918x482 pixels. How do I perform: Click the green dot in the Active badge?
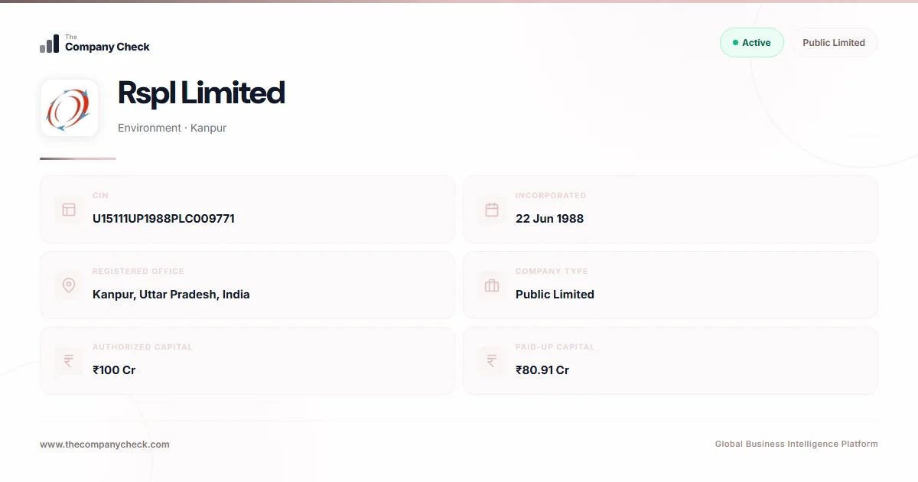pos(735,43)
